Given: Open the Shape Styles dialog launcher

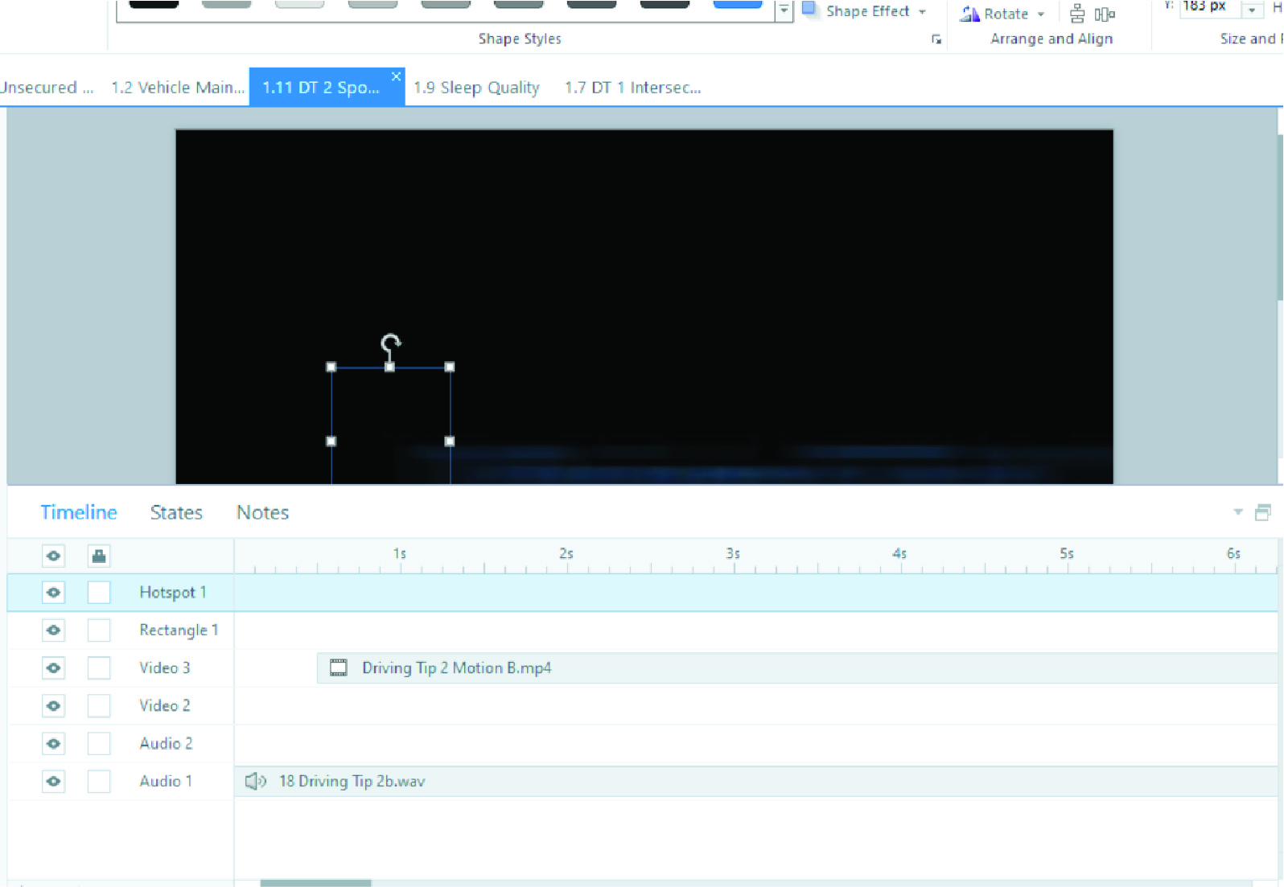Looking at the screenshot, I should [936, 39].
